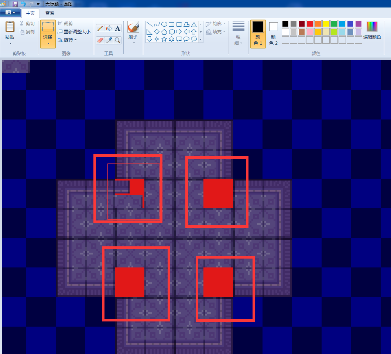This screenshot has height=354, width=391.
Task: Choose the Cloud callout shape
Action: tap(194, 39)
